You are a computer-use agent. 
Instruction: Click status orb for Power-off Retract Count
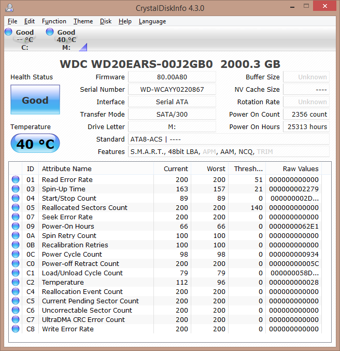[x=16, y=263]
